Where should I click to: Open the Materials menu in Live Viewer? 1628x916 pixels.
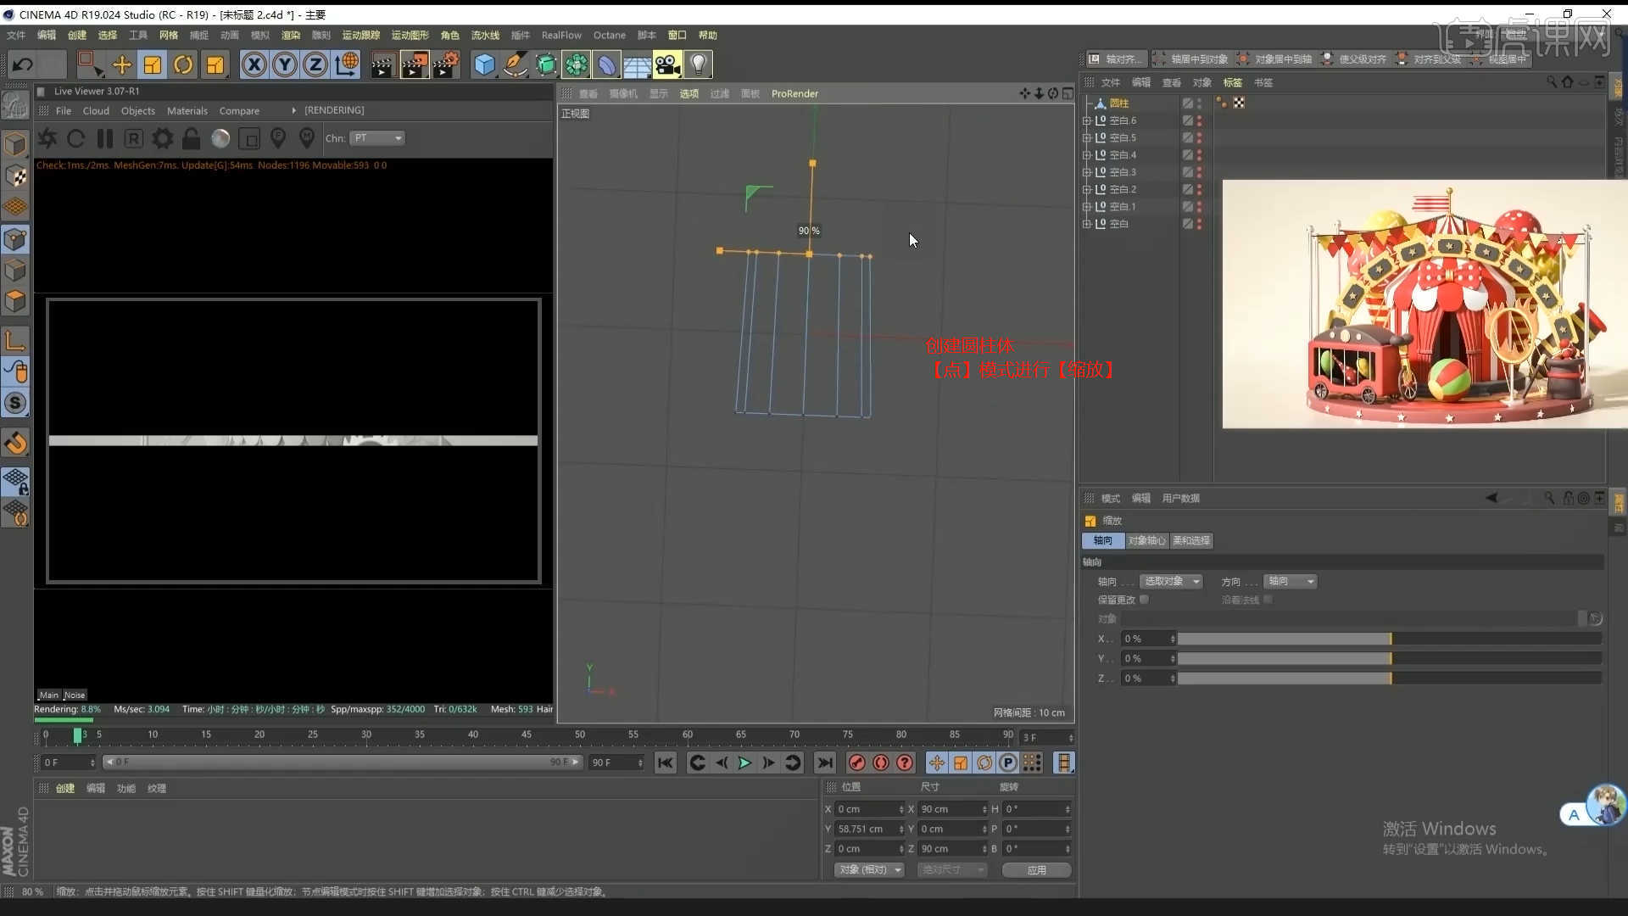coord(187,110)
